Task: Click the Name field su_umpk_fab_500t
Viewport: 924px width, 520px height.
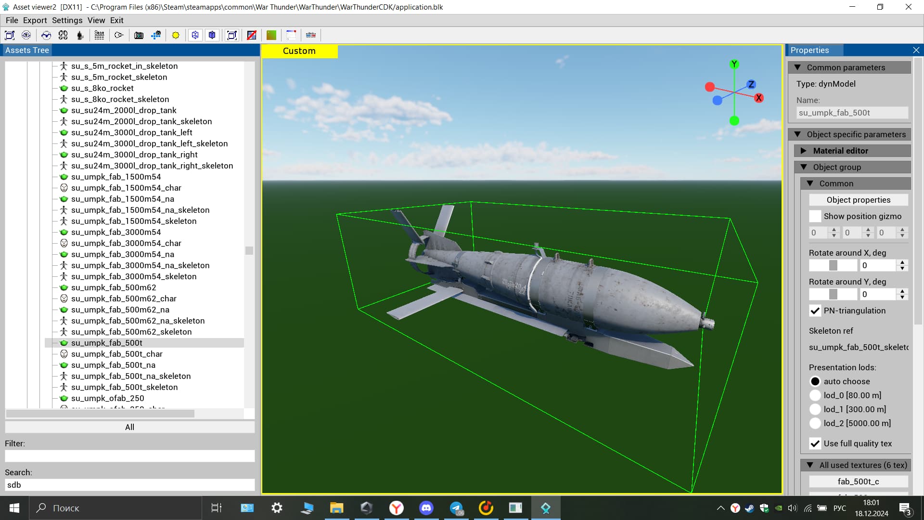Action: click(852, 113)
